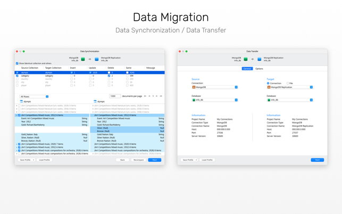The height and width of the screenshot is (214, 342).
Task: Open the All Rows filter dropdown
Action: (x=34, y=97)
